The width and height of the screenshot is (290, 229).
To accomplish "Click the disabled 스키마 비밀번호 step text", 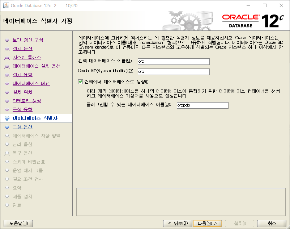I will 29,162.
